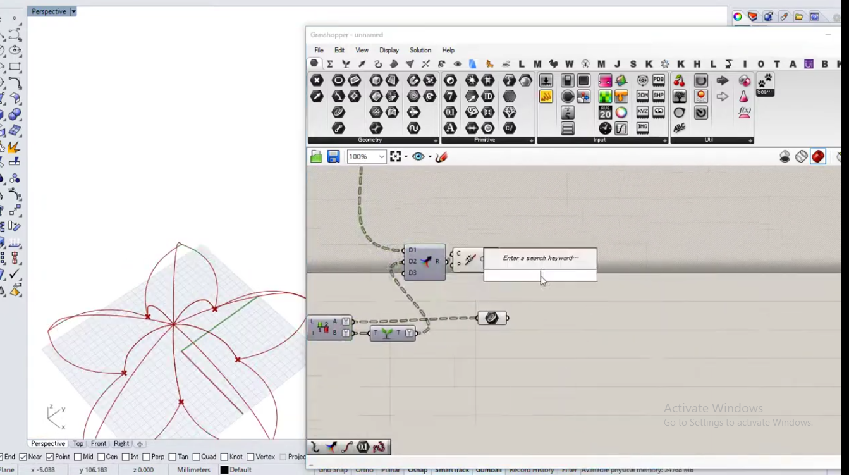This screenshot has width=849, height=475.
Task: Open the Help menu in Grasshopper
Action: coord(448,50)
